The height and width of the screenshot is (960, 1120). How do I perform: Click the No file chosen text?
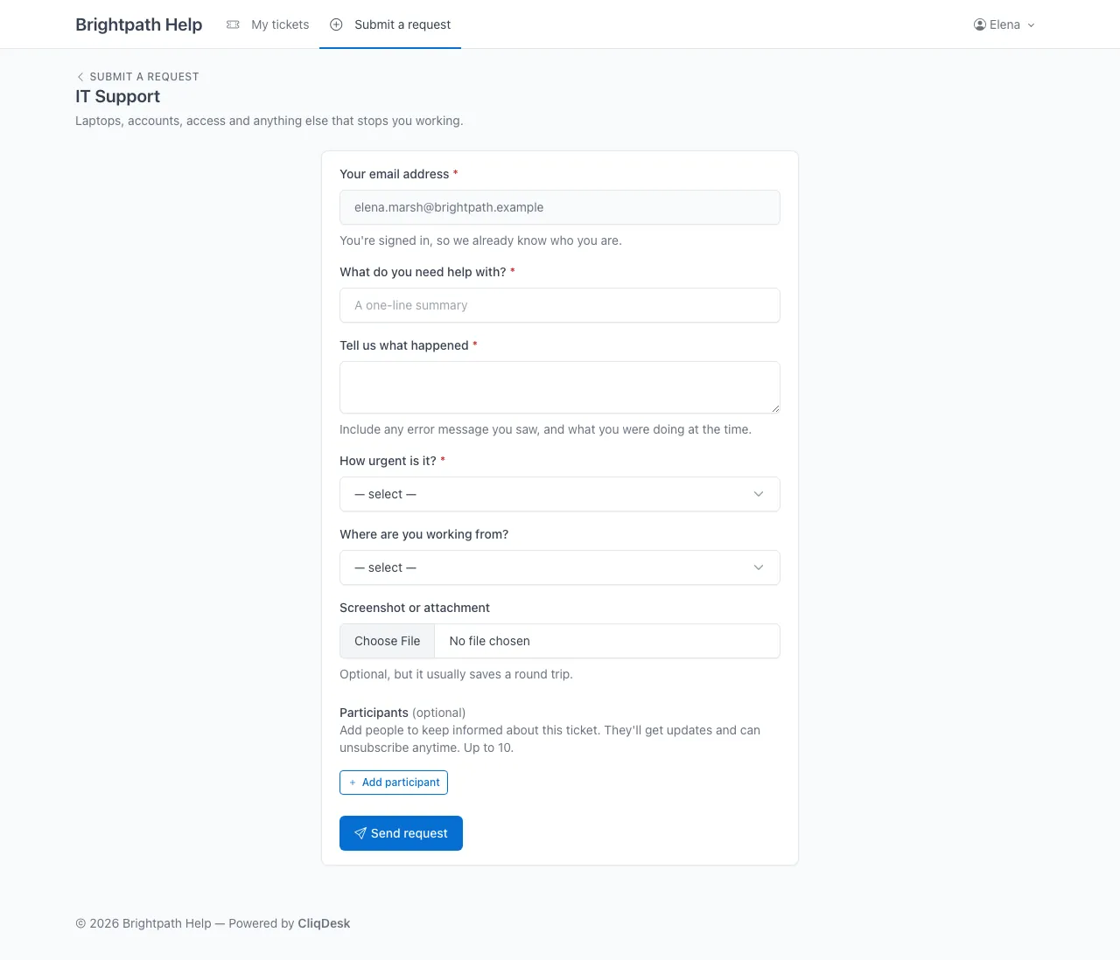pyautogui.click(x=490, y=641)
